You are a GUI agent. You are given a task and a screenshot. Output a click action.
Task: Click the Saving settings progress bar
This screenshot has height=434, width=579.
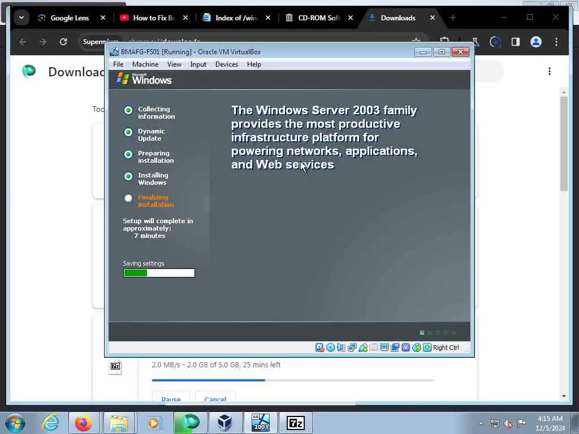[x=159, y=273]
